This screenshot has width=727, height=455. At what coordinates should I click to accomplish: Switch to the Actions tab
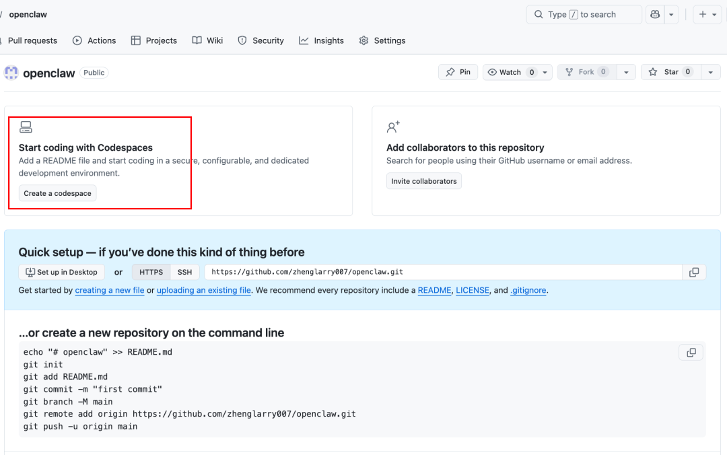coord(94,40)
